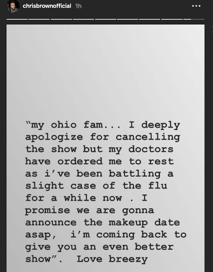
Task: Click the "makeup date" phrase in the story
Action: [x=144, y=223]
